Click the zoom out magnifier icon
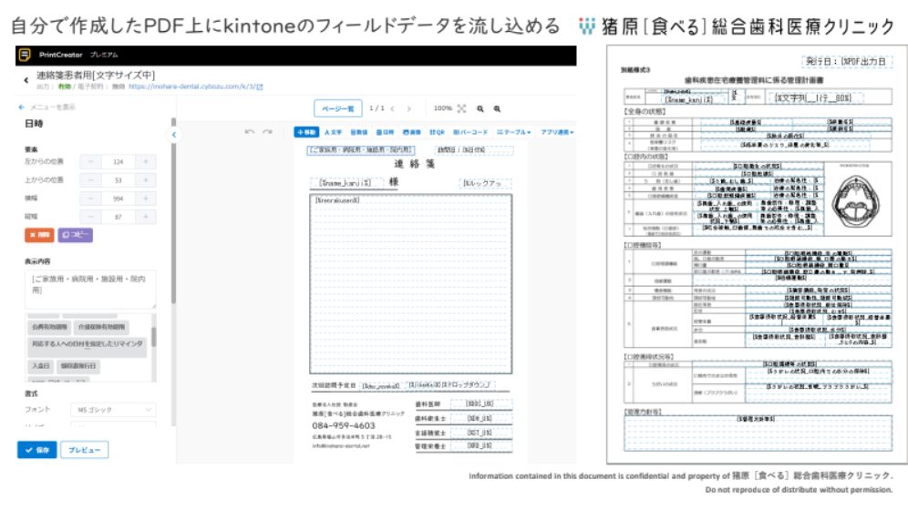The height and width of the screenshot is (510, 908). [x=480, y=108]
